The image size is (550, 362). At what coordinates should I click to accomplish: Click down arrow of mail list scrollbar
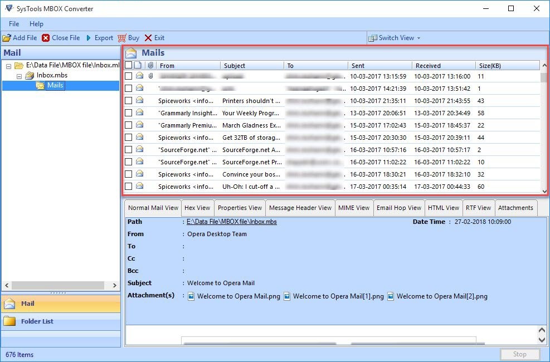point(544,191)
